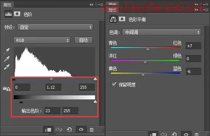Open the 色调 中间调 tone dropdown
Viewport: 210px width, 136px height.
coord(162,32)
